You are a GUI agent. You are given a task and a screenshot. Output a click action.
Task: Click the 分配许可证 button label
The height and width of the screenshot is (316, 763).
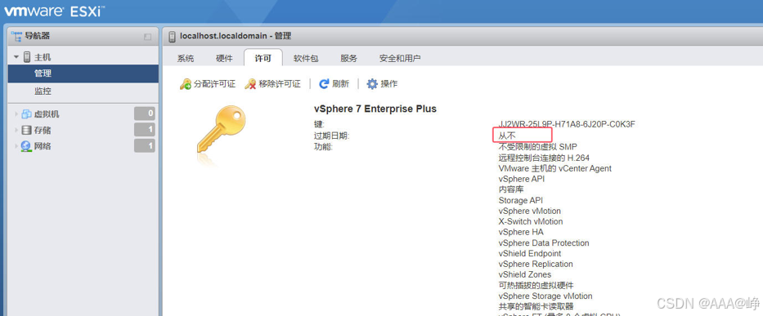click(214, 84)
